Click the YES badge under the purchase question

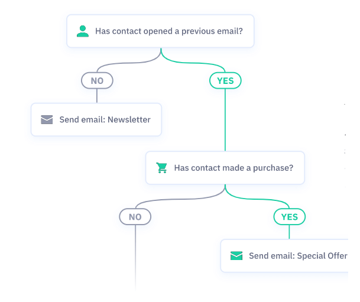[290, 217]
